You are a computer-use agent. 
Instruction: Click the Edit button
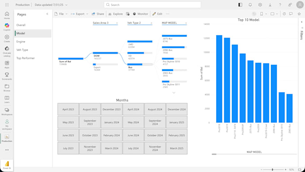(157, 14)
